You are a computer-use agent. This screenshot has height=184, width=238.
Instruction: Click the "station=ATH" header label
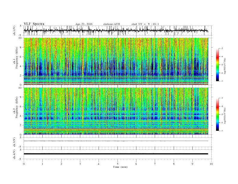[x=111, y=24]
